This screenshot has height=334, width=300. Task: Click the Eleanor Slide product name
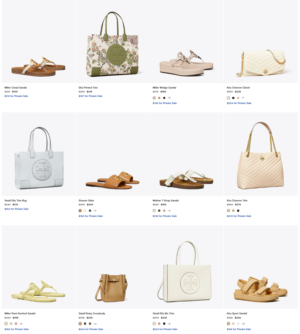click(86, 201)
